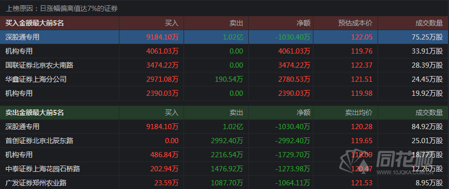Click the 卖出 header in the buy table
This screenshot has height=189, width=449.
pos(236,23)
